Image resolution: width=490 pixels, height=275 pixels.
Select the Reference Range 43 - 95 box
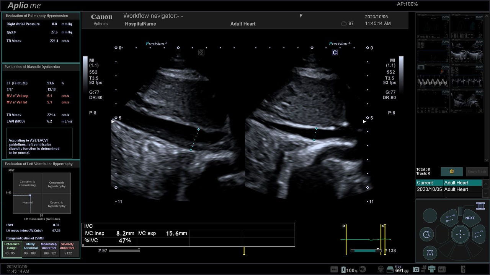point(12,249)
